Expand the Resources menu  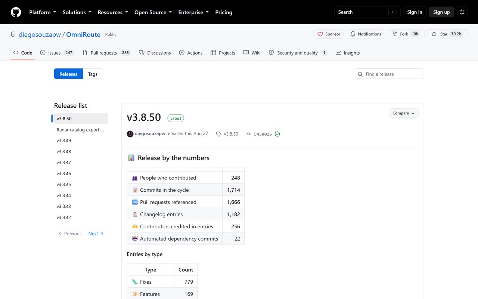click(x=113, y=12)
